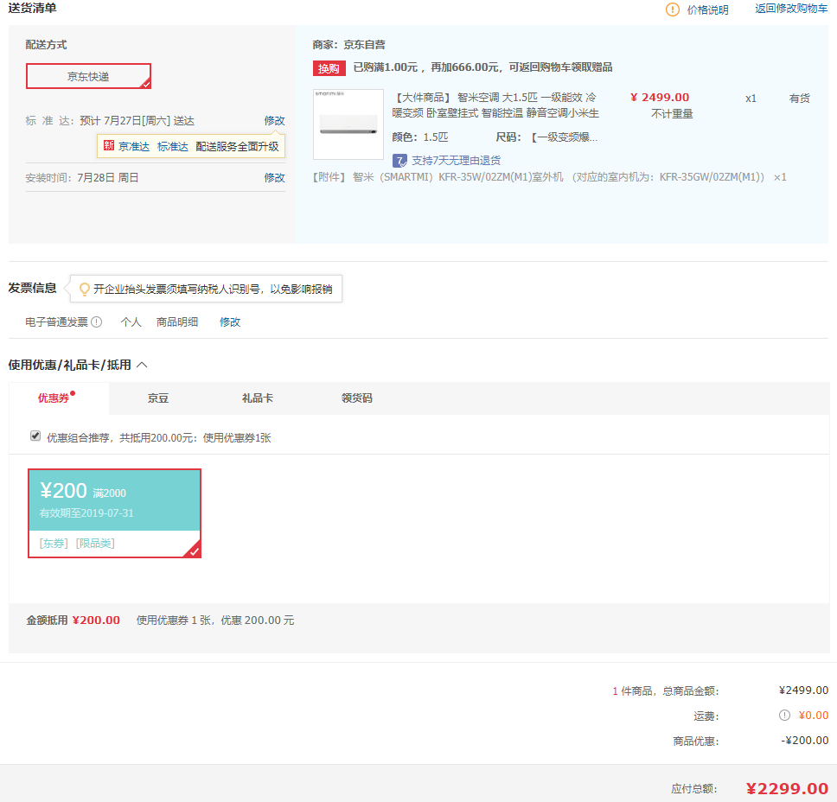
Task: Click the accessory line KFR-35W/02ZM(M1)室外机
Action: pyautogui.click(x=549, y=177)
